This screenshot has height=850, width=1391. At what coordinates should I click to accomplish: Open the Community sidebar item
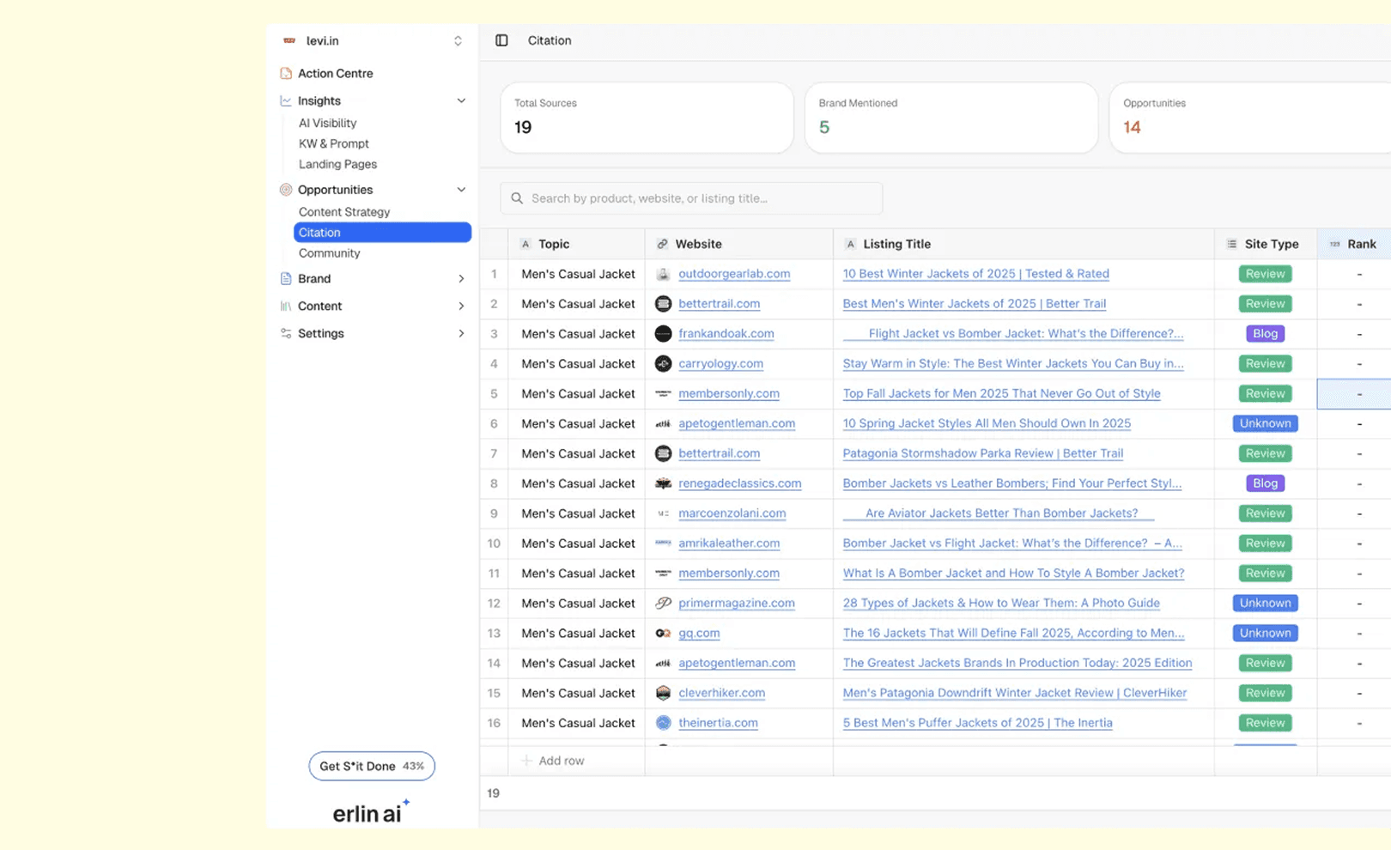[329, 253]
